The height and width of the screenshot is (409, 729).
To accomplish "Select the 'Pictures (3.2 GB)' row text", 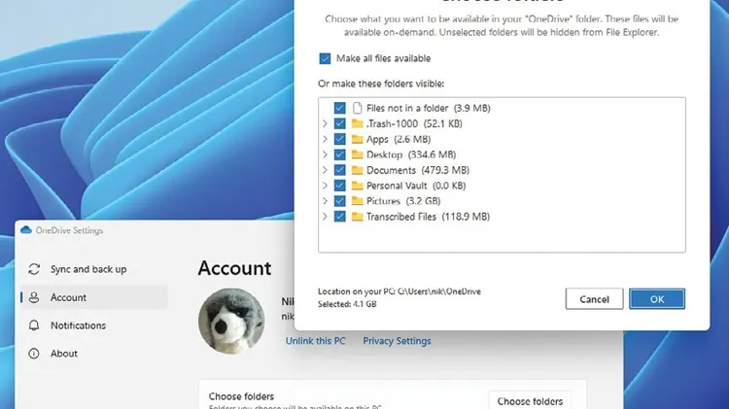I will pyautogui.click(x=403, y=201).
